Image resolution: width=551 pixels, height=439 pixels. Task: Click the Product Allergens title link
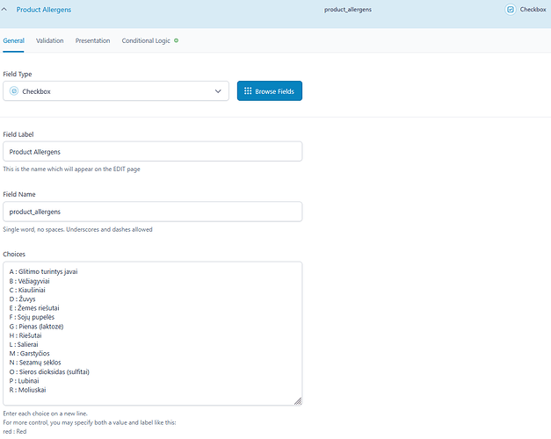(x=44, y=9)
